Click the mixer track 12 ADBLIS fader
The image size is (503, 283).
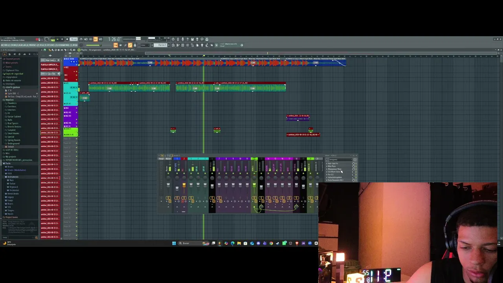click(254, 185)
